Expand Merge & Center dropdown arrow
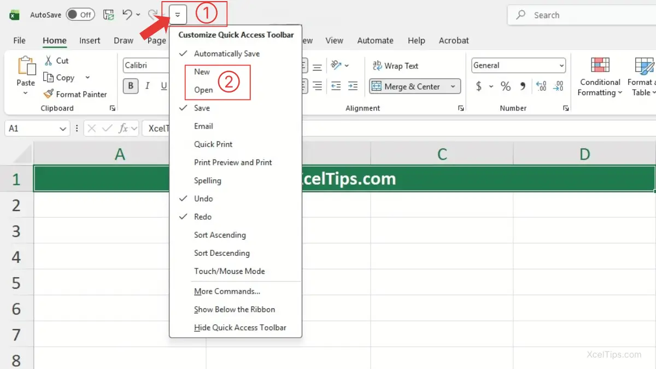 453,86
